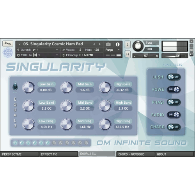The image size is (195, 195).
Task: Turn off the VOWE effect
Action: tap(174, 89)
